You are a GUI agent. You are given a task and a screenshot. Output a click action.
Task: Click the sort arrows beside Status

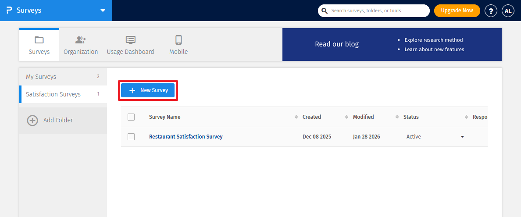466,117
